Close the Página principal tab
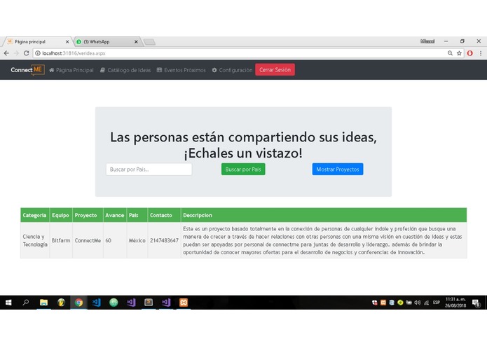Screen dimensions: 487x346 point(67,41)
